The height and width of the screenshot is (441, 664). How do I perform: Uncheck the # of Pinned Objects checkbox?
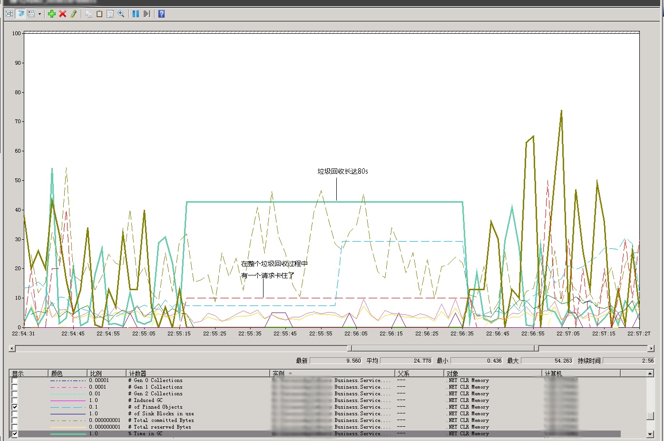pyautogui.click(x=15, y=407)
